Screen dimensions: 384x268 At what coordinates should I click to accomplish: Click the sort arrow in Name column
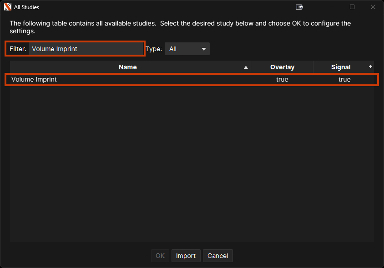coord(246,67)
